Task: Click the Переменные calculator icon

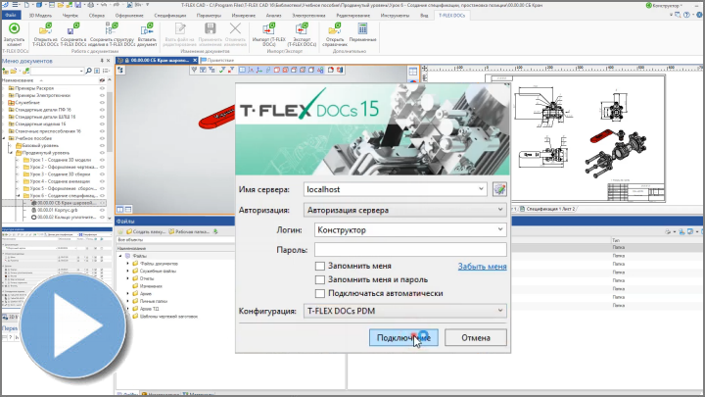Action: pos(362,28)
